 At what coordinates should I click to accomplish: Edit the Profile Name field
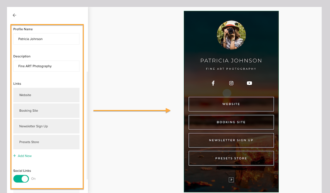coord(46,39)
